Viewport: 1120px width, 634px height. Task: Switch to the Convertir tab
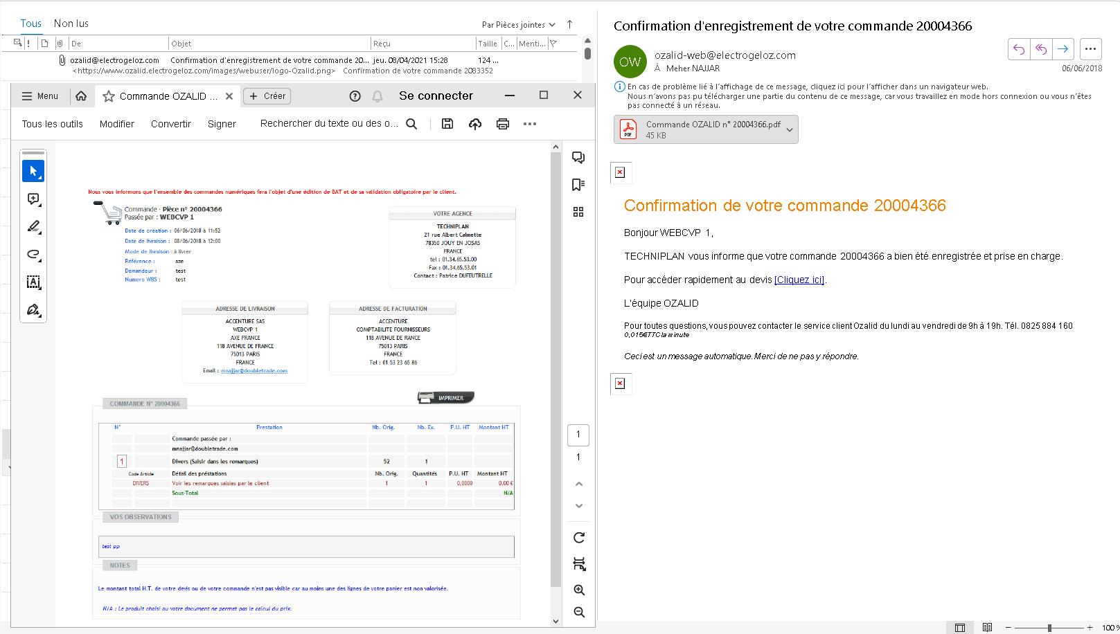click(170, 124)
